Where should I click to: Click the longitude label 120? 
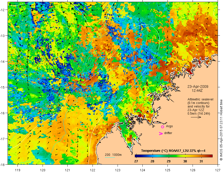[x=43, y=170]
